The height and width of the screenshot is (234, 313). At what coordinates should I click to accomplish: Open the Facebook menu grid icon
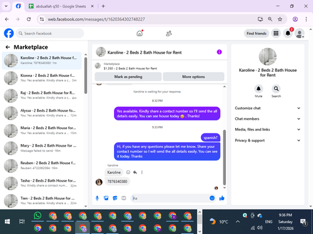point(276,33)
